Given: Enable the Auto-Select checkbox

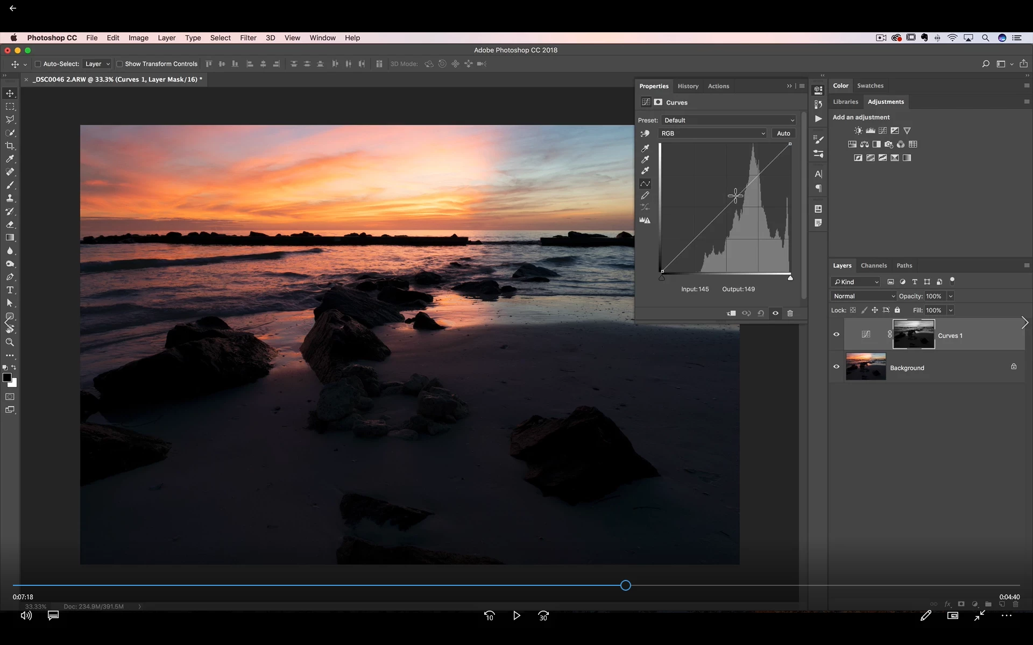Looking at the screenshot, I should click(38, 64).
